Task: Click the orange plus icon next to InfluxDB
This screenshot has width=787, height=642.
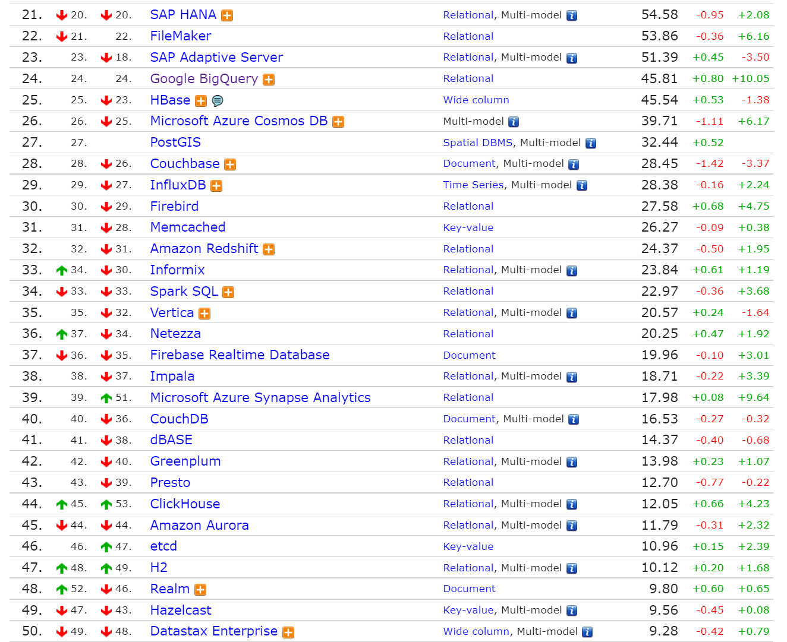Action: tap(216, 186)
